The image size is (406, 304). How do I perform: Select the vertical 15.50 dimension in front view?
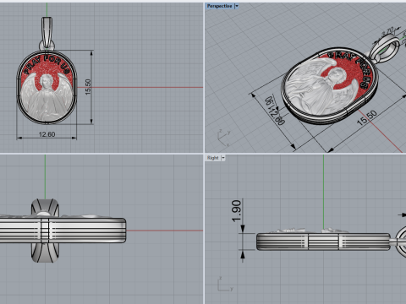(88, 87)
